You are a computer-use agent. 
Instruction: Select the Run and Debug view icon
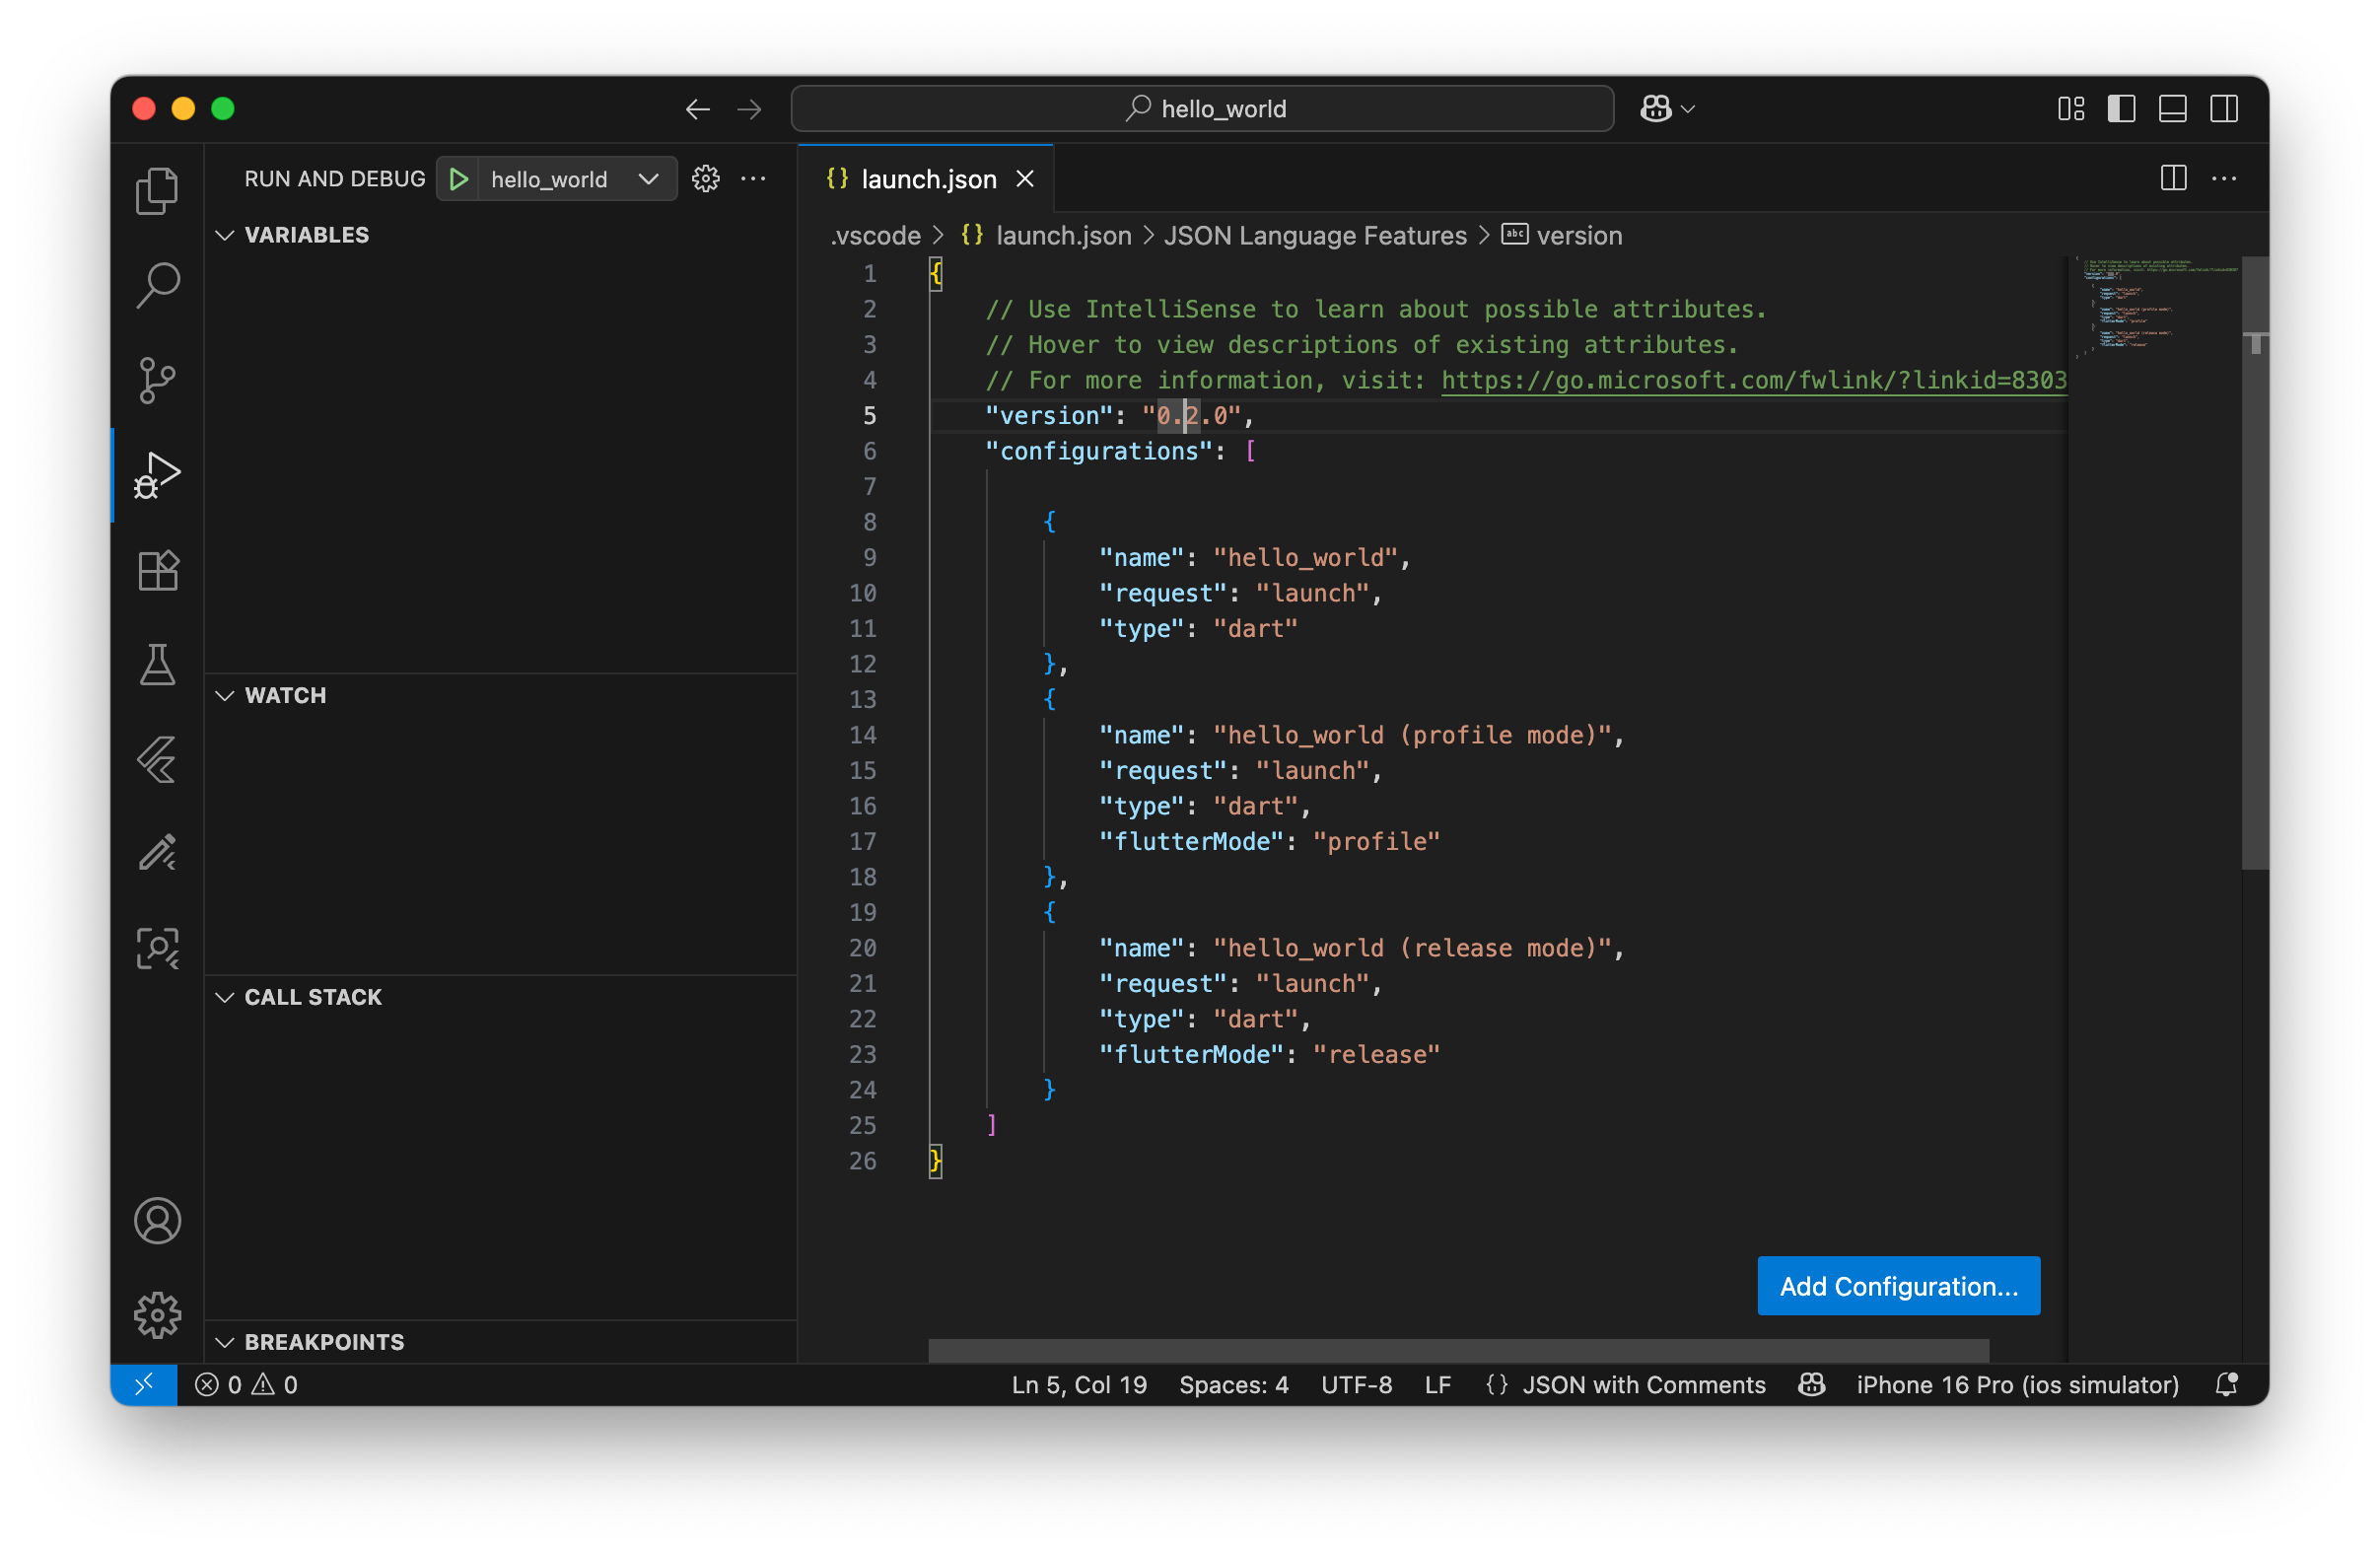pos(157,475)
